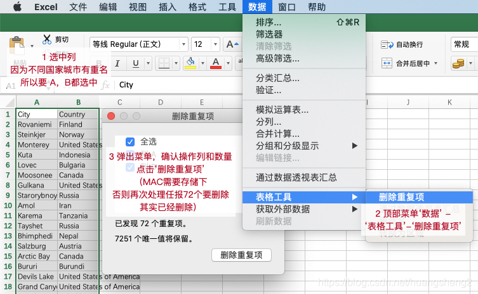Click the 删除重复项 dialog button
This screenshot has width=478, height=294.
[x=241, y=255]
